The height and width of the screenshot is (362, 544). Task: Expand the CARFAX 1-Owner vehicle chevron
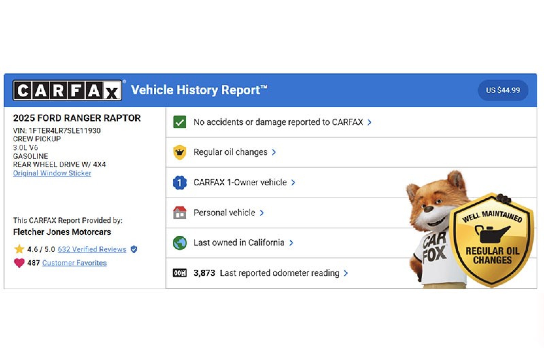(293, 183)
